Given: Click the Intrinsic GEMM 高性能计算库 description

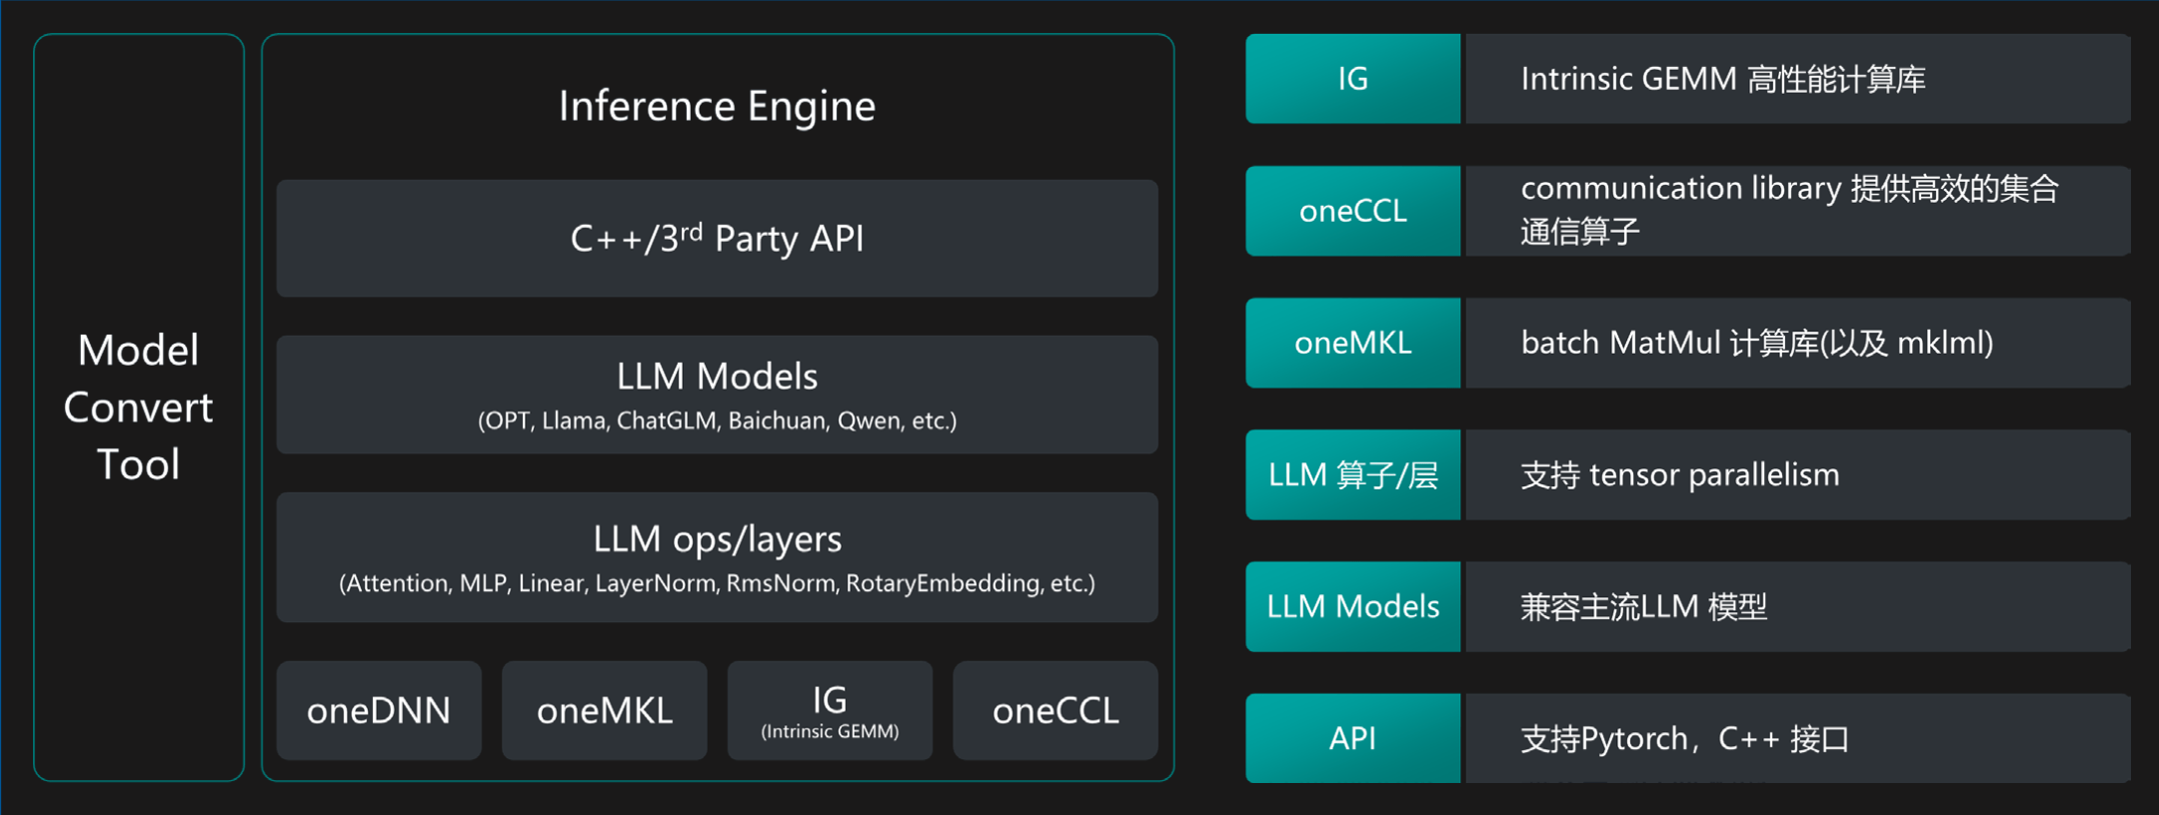Looking at the screenshot, I should 1723,79.
